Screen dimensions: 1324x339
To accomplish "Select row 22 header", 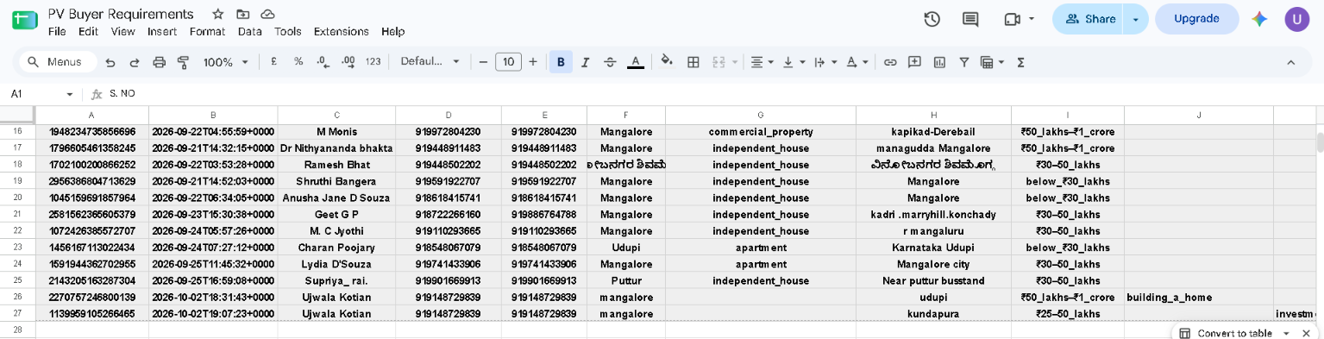I will (17, 231).
